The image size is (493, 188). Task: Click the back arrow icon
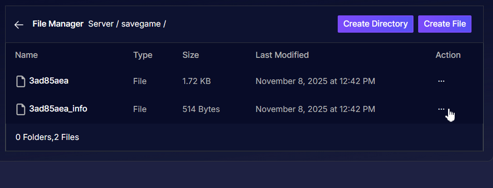pos(19,25)
